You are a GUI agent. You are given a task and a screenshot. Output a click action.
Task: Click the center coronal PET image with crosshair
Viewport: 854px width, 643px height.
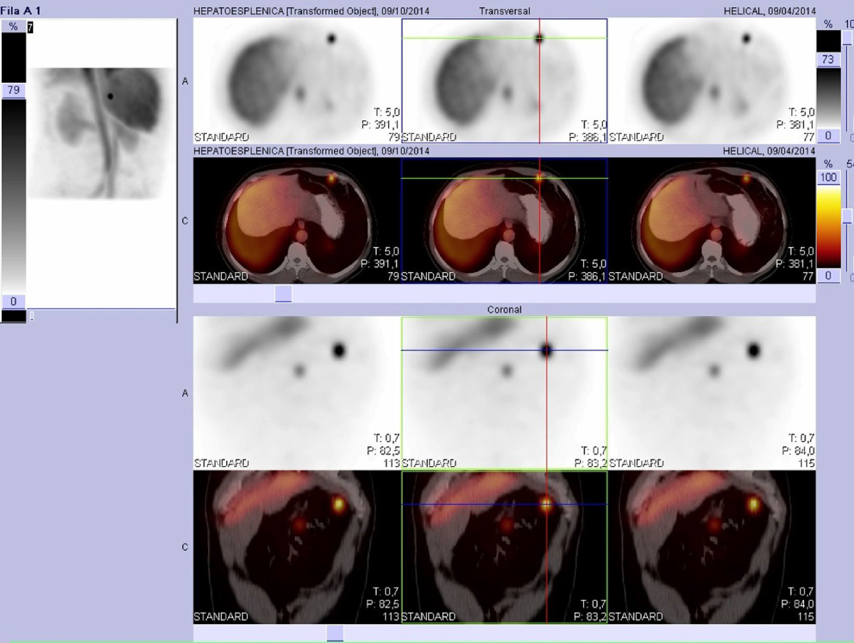point(504,393)
